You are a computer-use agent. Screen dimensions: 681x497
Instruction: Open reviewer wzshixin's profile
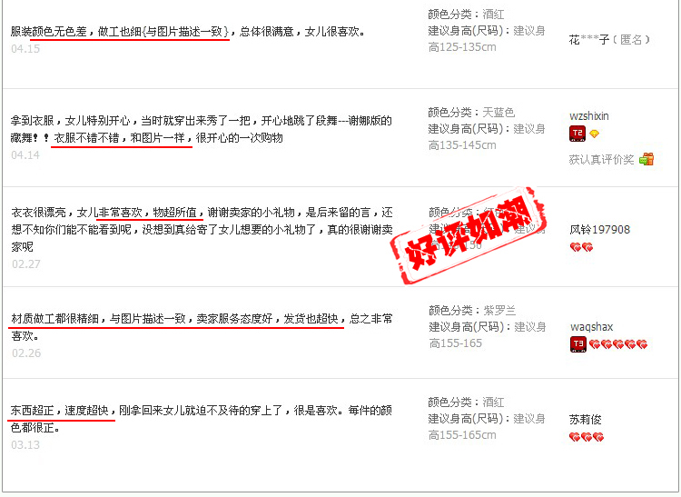[x=589, y=116]
